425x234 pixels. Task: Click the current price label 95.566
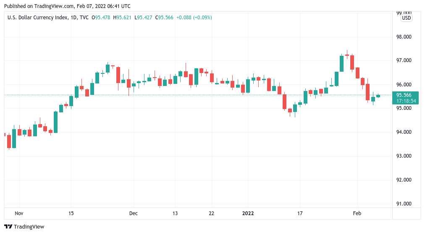click(405, 95)
